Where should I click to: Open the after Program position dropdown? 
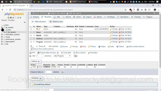coord(62,56)
